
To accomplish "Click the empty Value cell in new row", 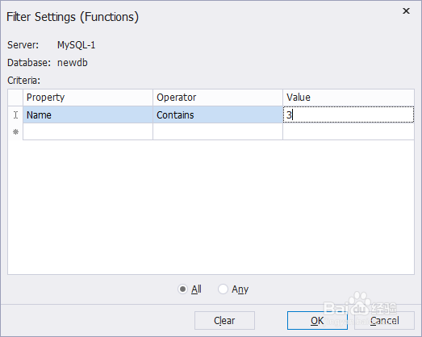I will click(349, 131).
